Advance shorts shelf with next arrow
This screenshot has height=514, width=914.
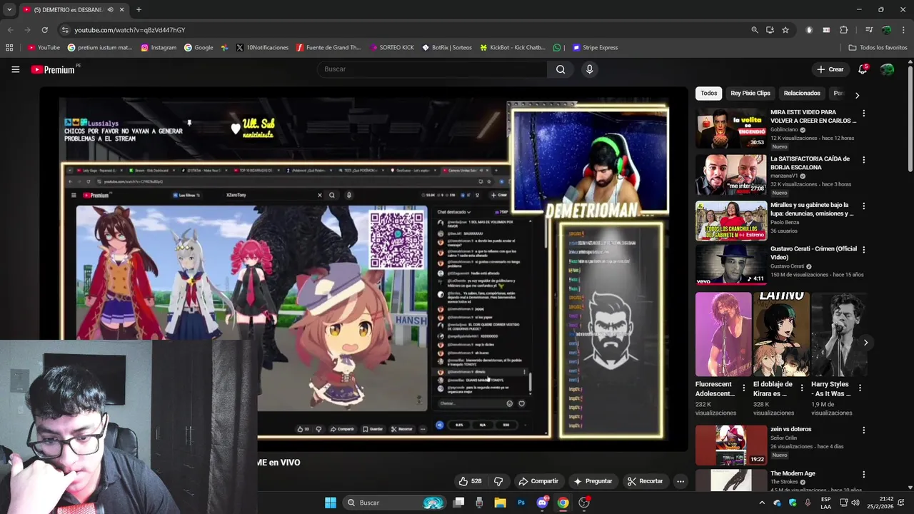coord(865,343)
